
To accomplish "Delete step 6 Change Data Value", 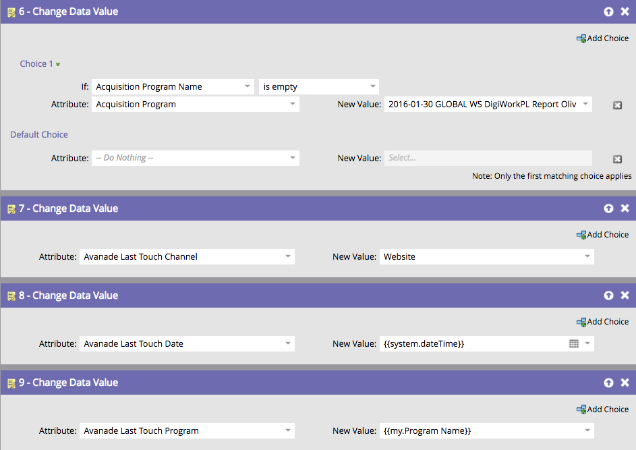I will tap(625, 12).
